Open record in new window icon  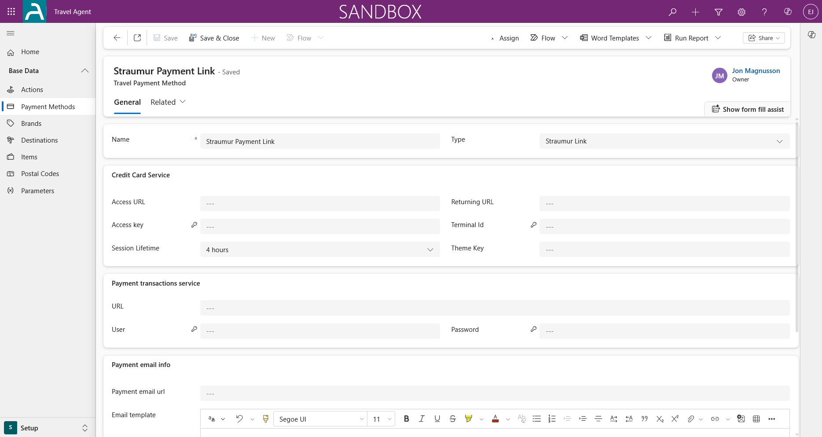click(x=137, y=38)
